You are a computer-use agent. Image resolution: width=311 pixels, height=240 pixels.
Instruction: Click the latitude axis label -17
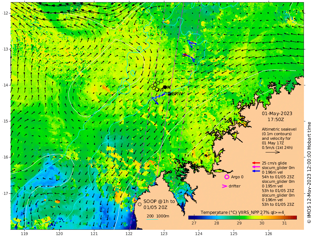pyautogui.click(x=5, y=193)
